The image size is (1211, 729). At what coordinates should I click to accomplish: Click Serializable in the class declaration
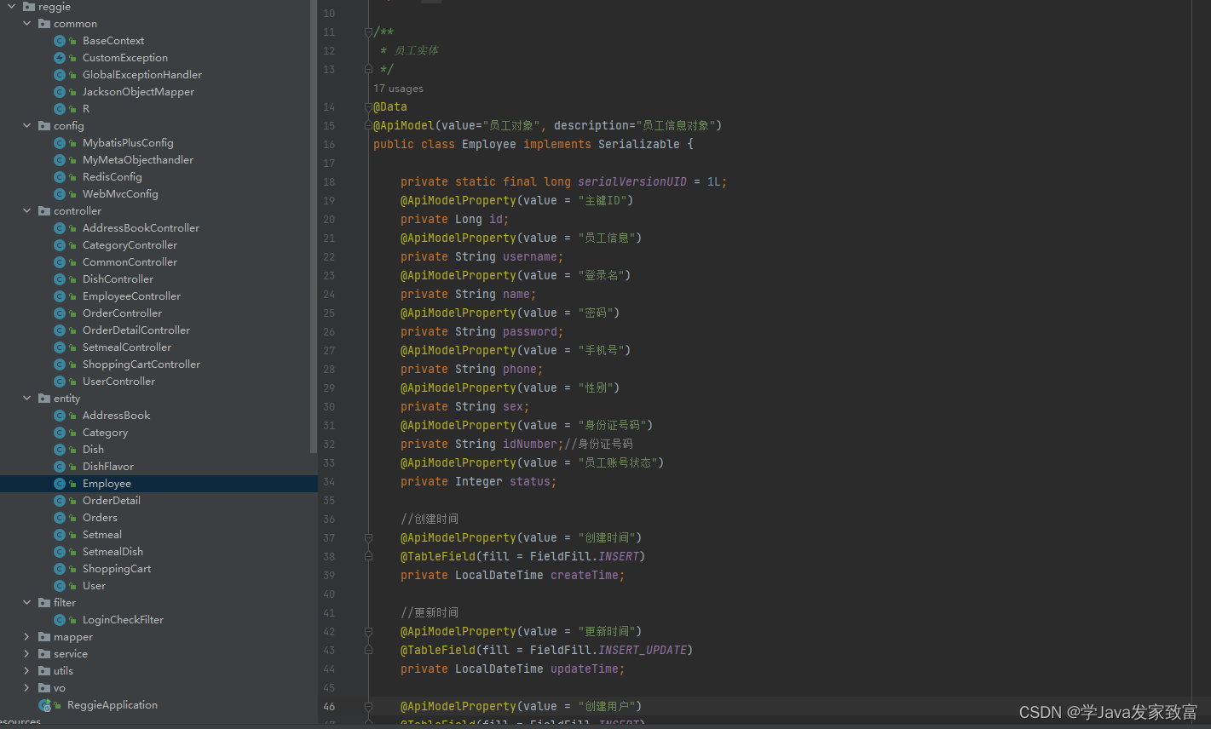click(x=639, y=145)
